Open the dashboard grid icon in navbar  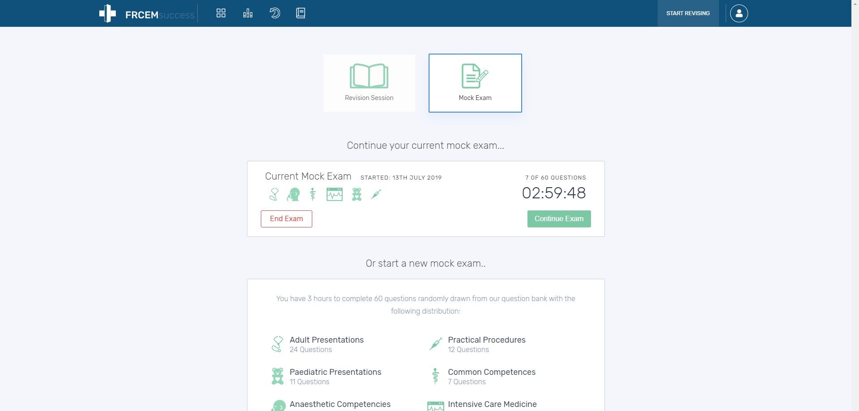tap(221, 13)
